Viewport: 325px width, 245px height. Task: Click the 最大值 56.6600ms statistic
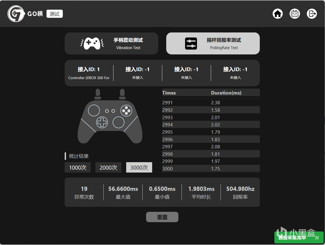[x=123, y=192]
